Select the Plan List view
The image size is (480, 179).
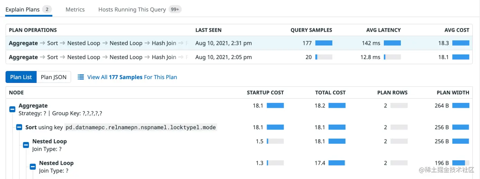[21, 77]
